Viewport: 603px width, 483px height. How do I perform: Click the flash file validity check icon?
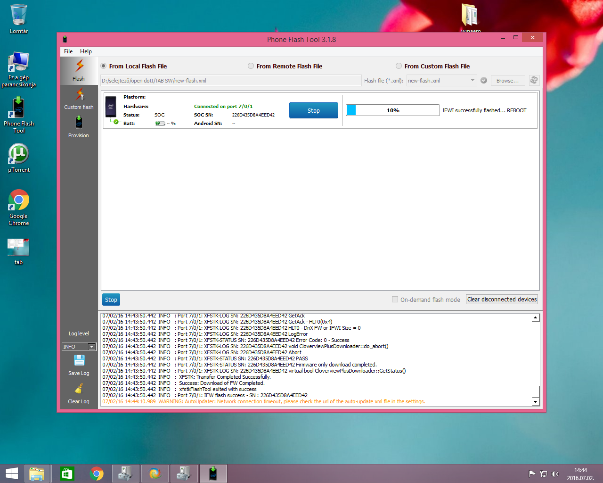pyautogui.click(x=484, y=81)
